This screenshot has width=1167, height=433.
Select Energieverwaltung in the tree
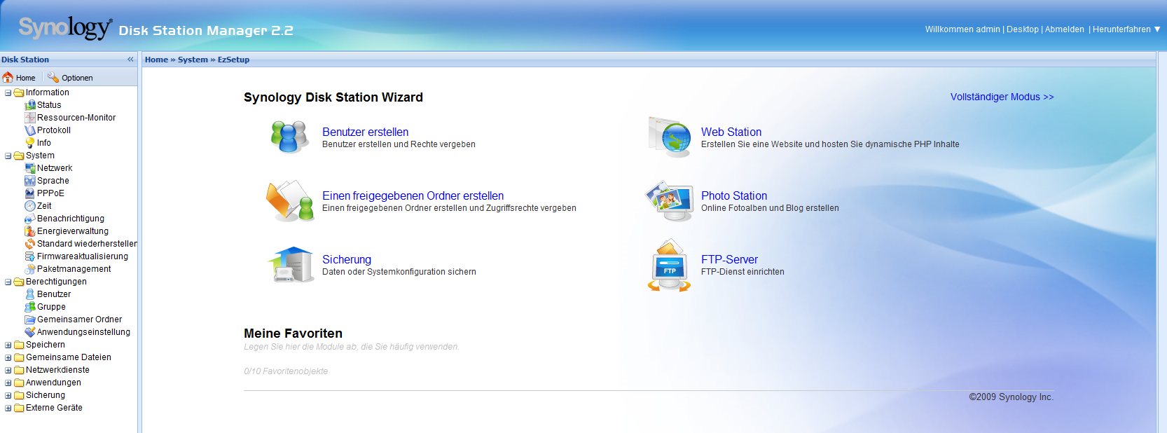pyautogui.click(x=72, y=231)
